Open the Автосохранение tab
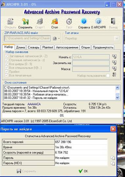125x177 pixels. pos(67,48)
